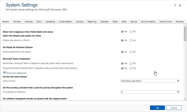Viewport: 187px width, 112px height.
Task: Click the Allow text wrapping in form fields label
Action: (28, 32)
